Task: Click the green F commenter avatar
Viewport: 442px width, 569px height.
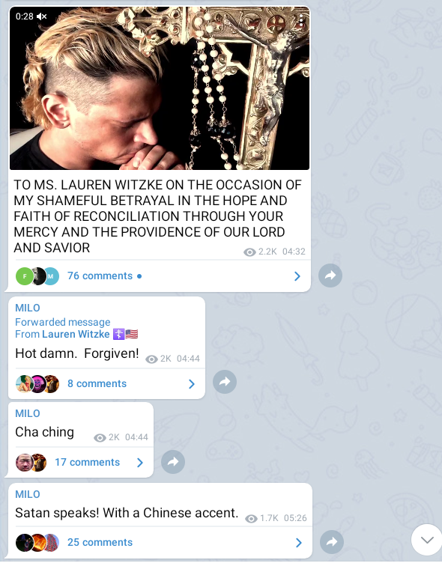Action: [x=25, y=276]
